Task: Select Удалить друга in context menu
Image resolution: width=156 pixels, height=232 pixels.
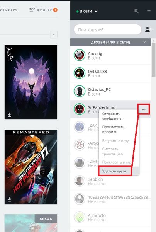Action: [x=115, y=171]
